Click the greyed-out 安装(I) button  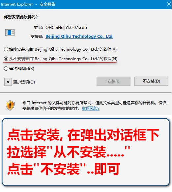[113, 81]
